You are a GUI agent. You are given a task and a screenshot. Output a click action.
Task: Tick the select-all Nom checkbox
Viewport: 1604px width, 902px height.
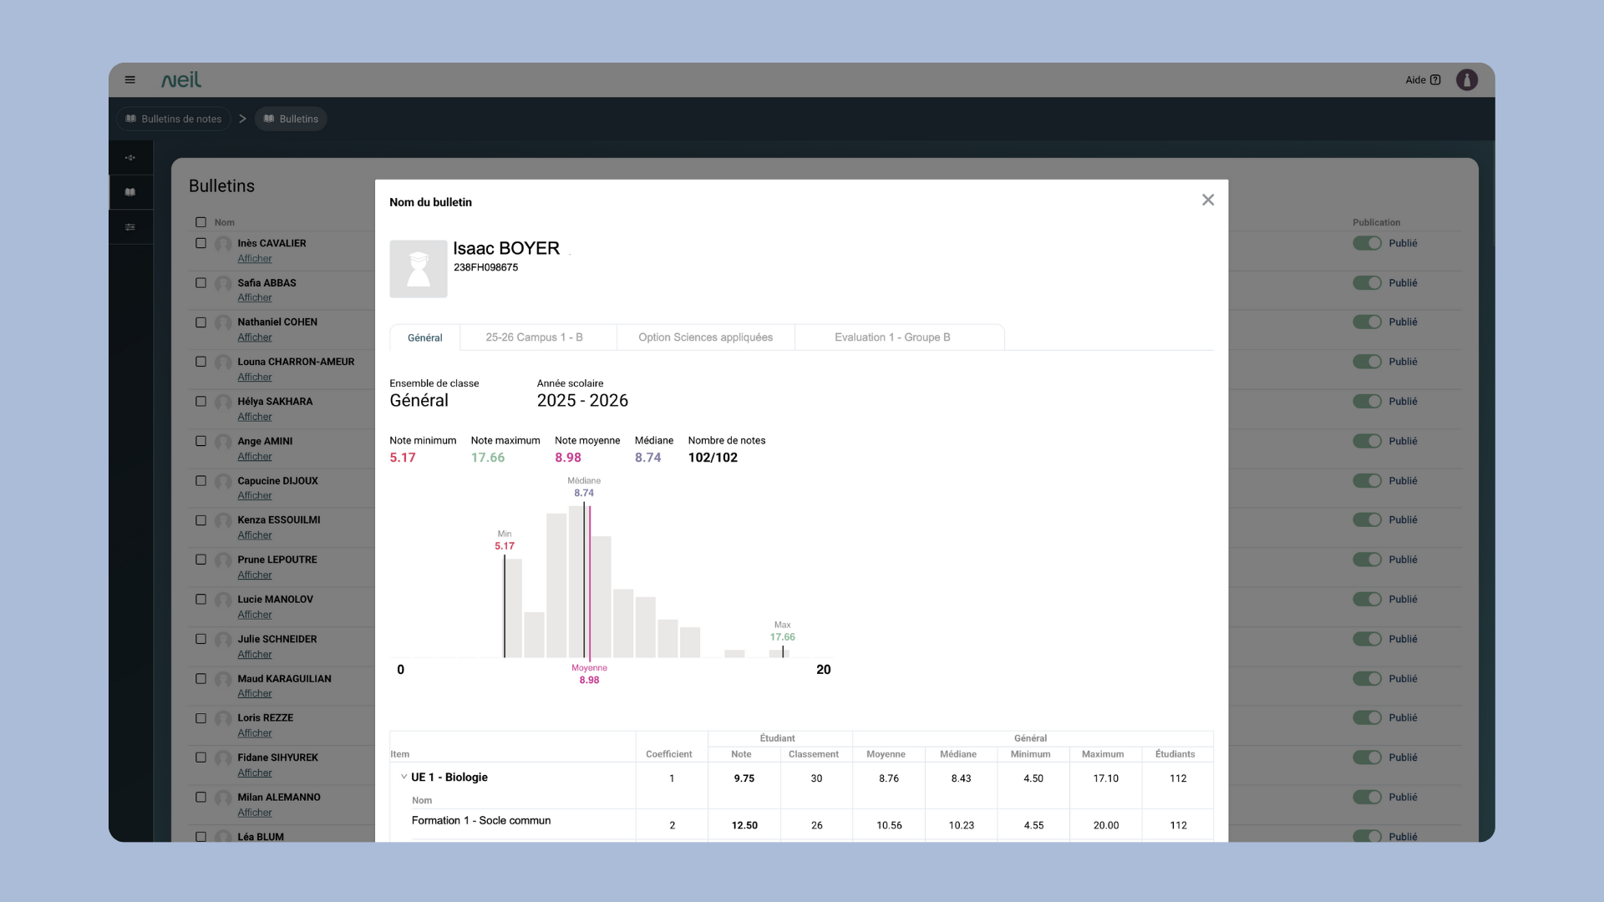(x=200, y=222)
